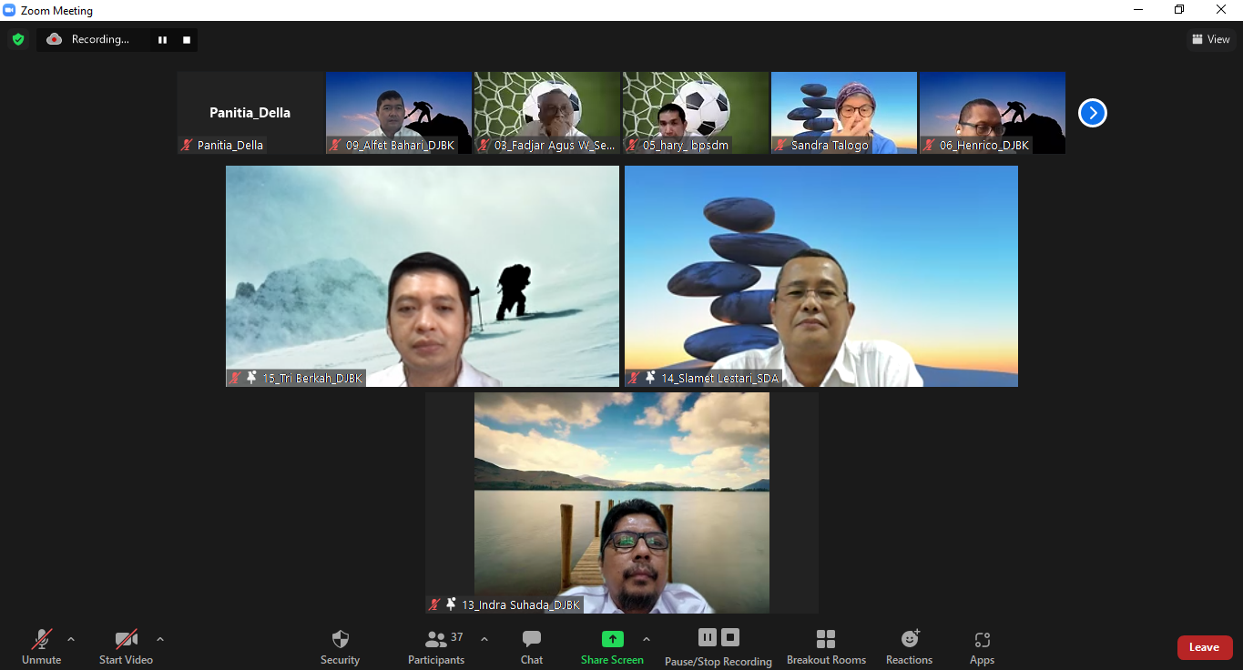Open Security options
Screen dimensions: 1243x670
340,647
